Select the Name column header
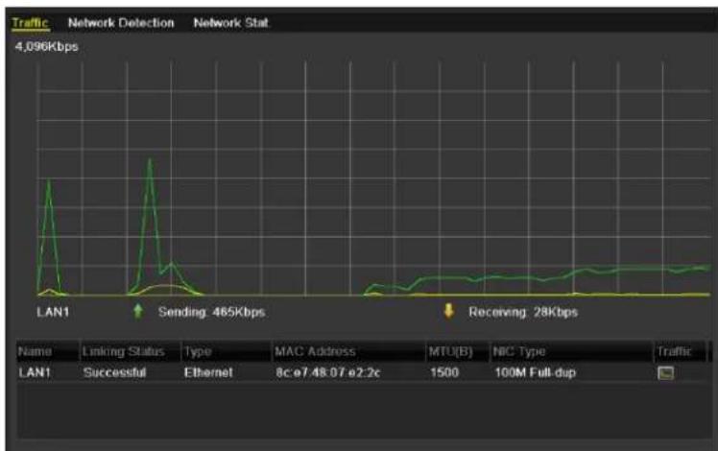The width and height of the screenshot is (718, 451). click(x=48, y=351)
